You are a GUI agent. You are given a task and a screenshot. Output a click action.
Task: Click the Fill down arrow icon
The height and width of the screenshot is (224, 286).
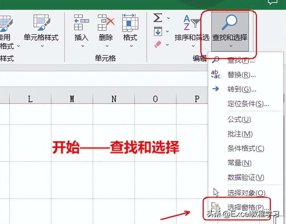(158, 31)
